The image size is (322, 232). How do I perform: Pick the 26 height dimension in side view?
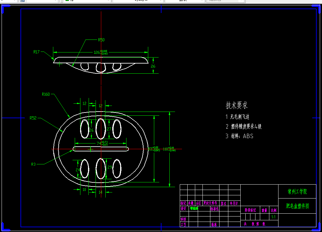coord(153,66)
